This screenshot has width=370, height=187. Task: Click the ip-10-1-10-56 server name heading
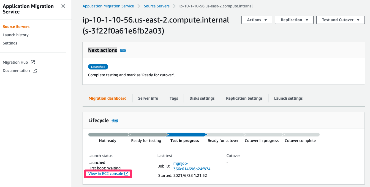(156, 25)
